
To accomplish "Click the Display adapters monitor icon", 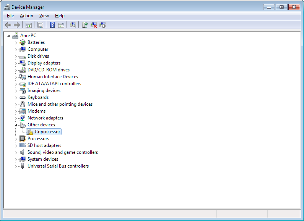I will point(23,63).
